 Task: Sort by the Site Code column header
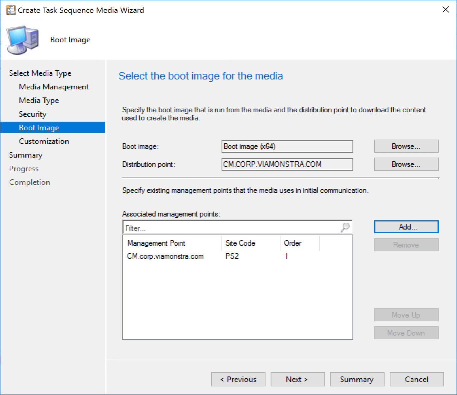click(x=240, y=243)
